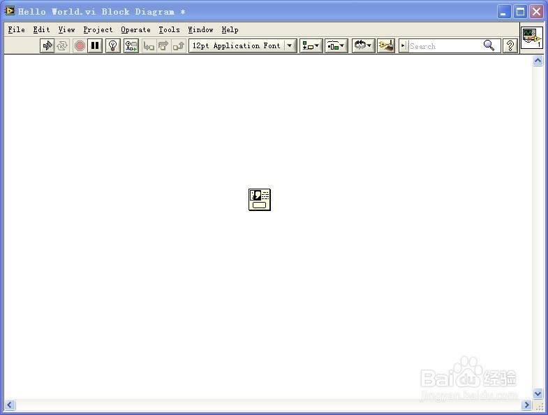Open the Operate menu
The image size is (548, 415).
click(x=135, y=30)
